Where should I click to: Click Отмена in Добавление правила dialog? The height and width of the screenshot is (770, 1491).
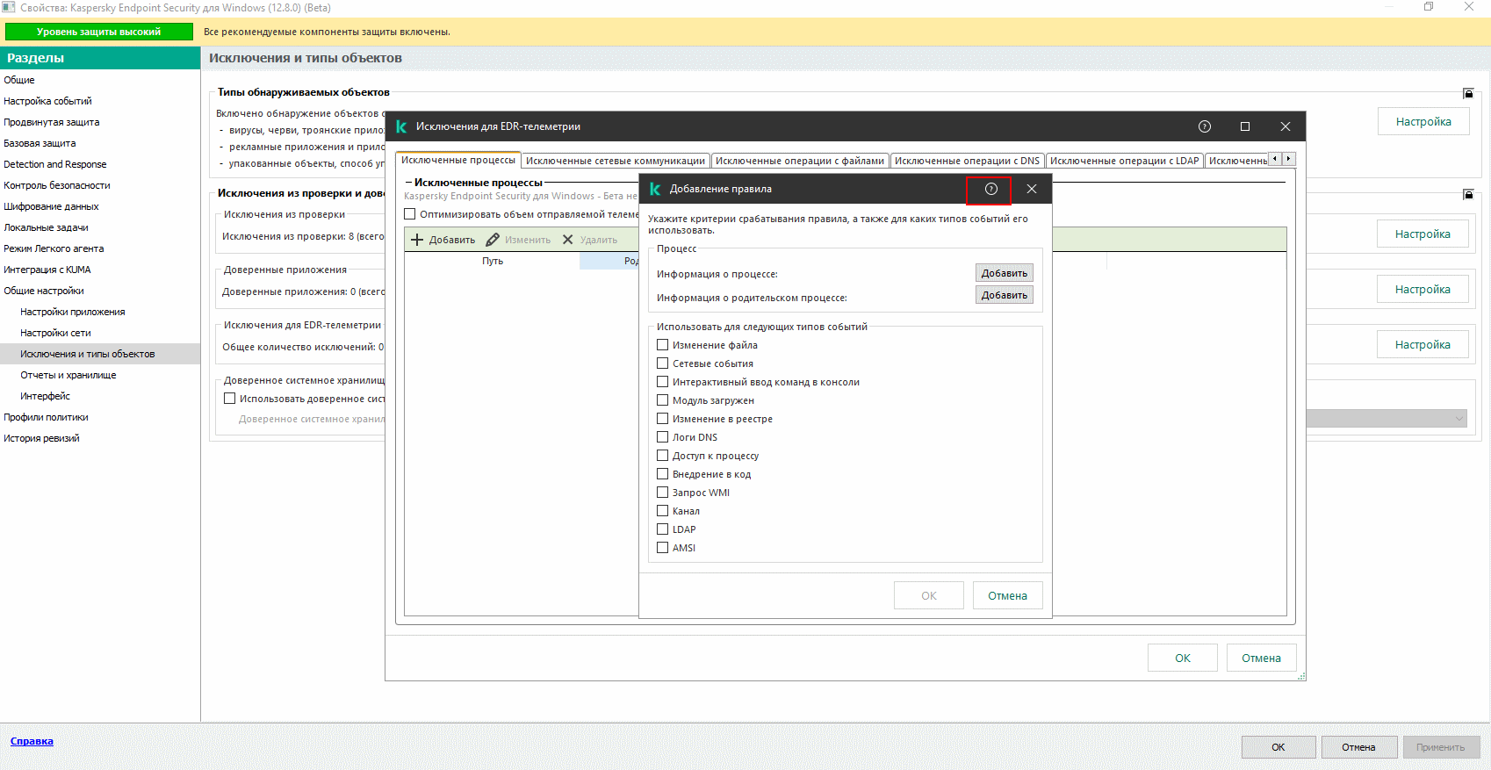(x=1007, y=595)
